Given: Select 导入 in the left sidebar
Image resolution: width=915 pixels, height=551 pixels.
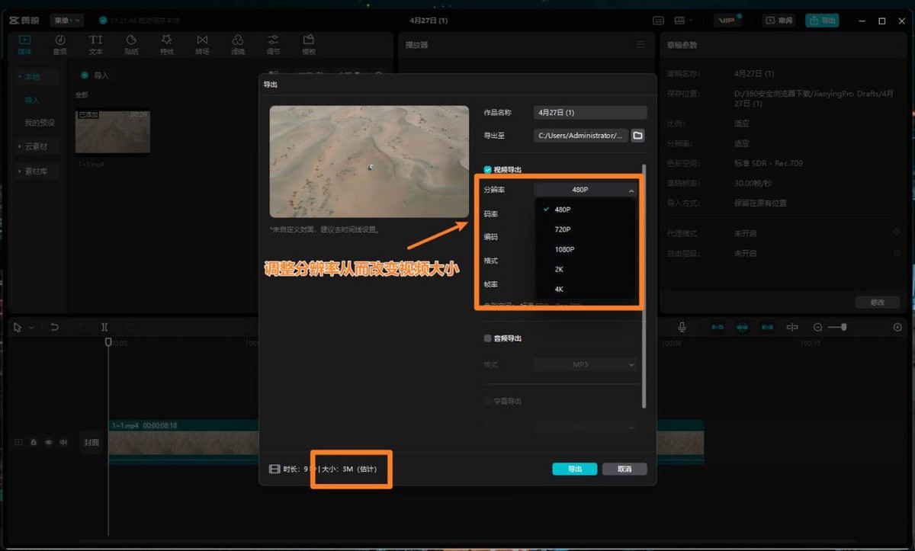Looking at the screenshot, I should [x=32, y=100].
